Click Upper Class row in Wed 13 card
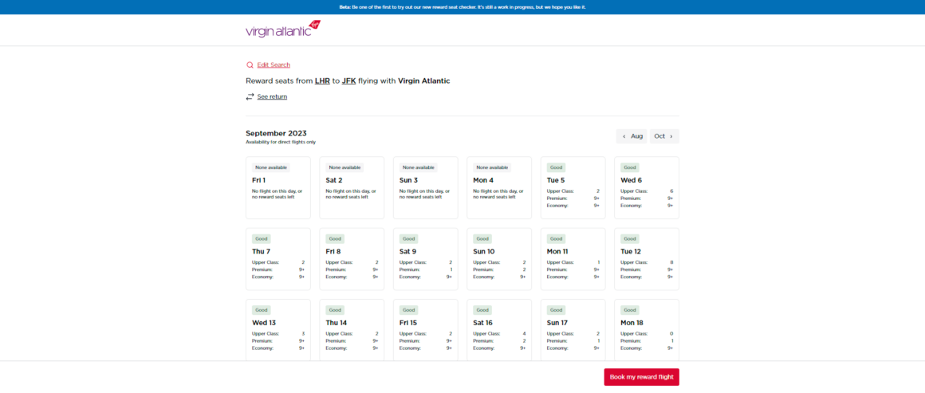The width and height of the screenshot is (925, 393). pos(277,334)
